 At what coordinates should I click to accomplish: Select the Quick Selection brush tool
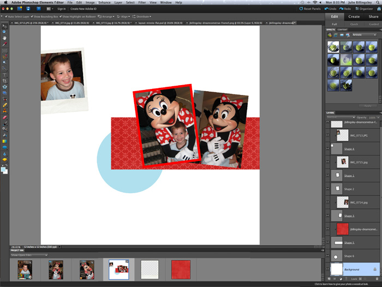pyautogui.click(x=4, y=69)
